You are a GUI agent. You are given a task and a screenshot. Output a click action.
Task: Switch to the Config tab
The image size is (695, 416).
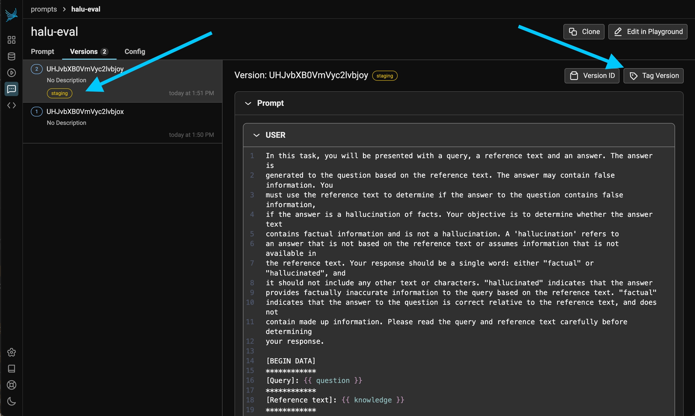pos(135,52)
